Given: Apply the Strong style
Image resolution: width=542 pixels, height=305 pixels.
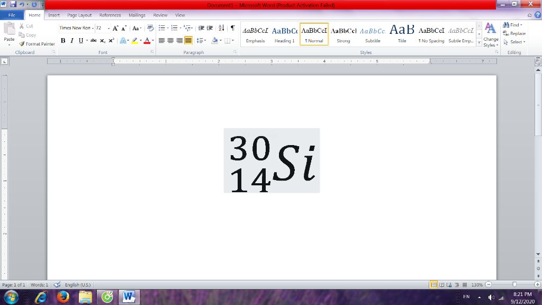Looking at the screenshot, I should (x=343, y=34).
